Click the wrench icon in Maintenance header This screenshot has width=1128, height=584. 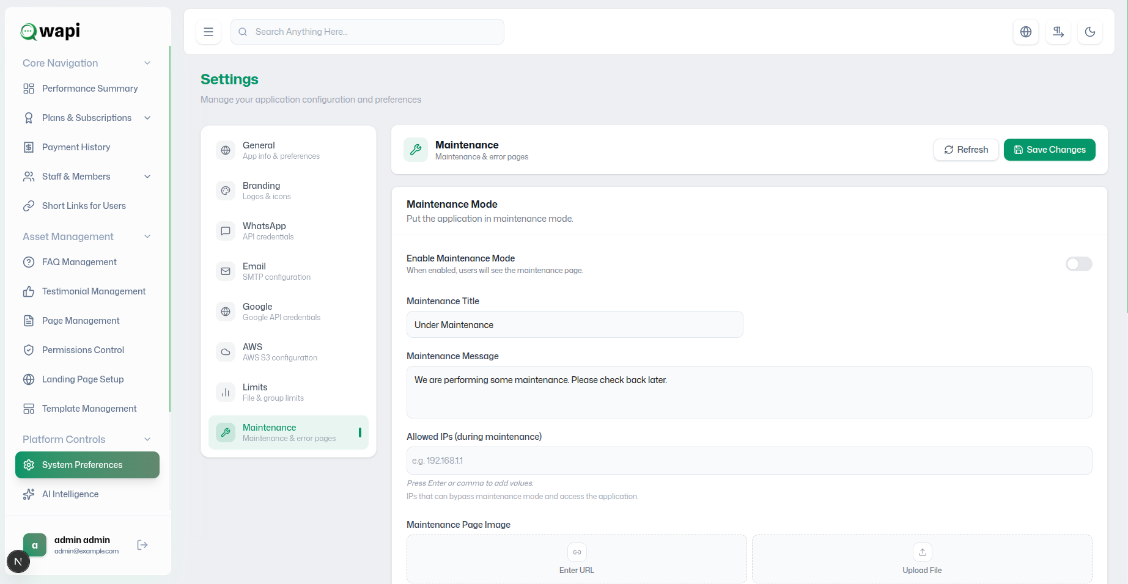point(416,150)
